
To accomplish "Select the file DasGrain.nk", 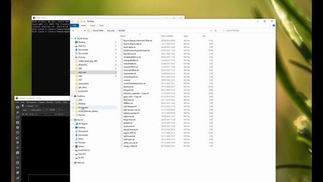I will tap(128, 87).
